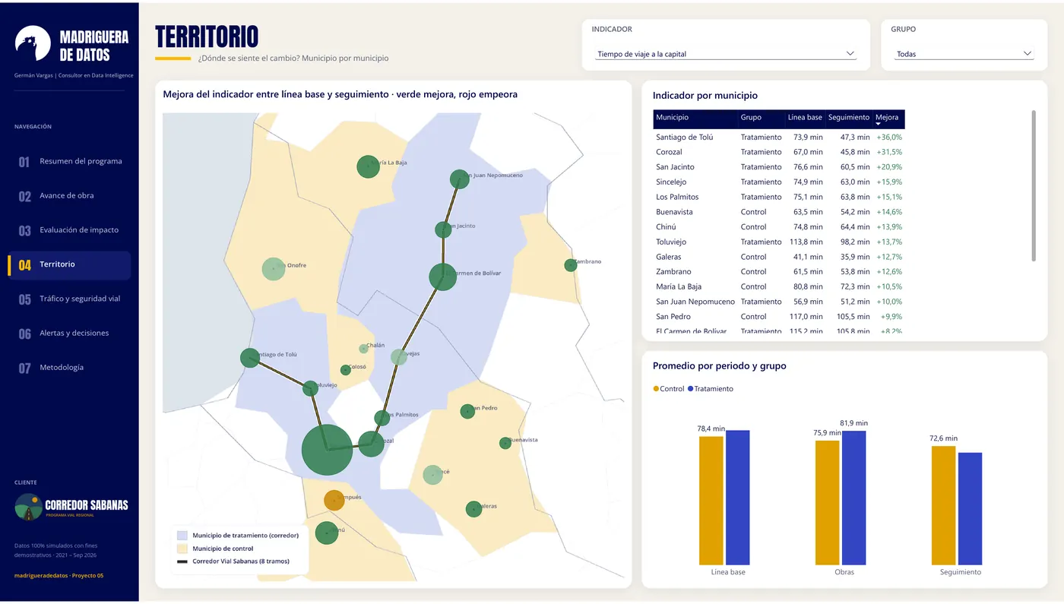1064x604 pixels.
Task: Click the +15,9% value for Sincelejo
Action: coord(889,182)
